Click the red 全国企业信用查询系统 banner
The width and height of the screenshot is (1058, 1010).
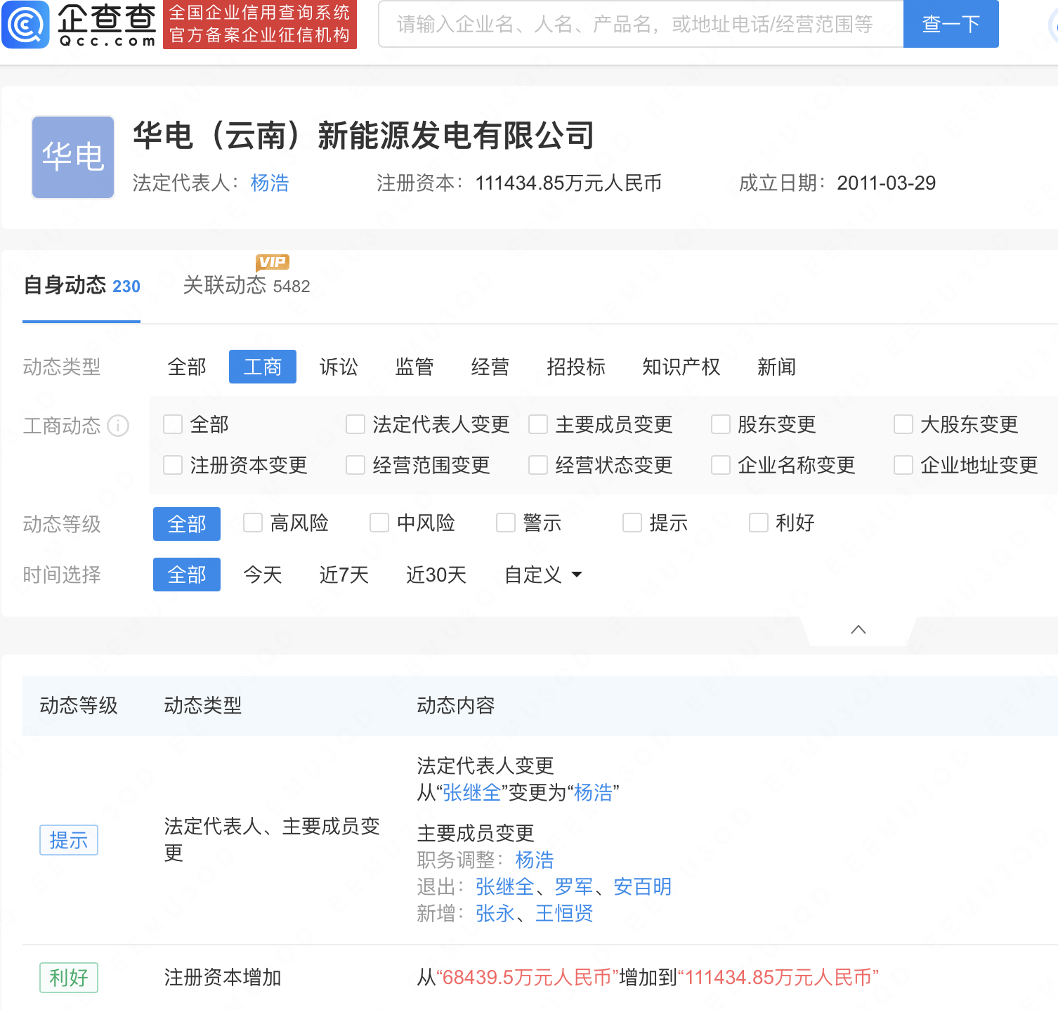pos(260,25)
